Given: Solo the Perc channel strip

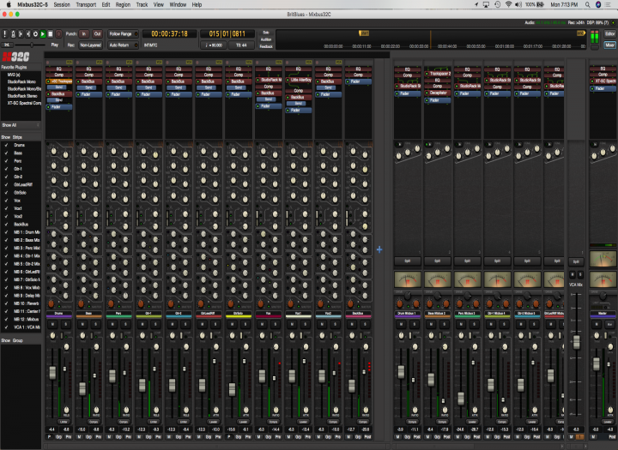Looking at the screenshot, I should coord(125,324).
